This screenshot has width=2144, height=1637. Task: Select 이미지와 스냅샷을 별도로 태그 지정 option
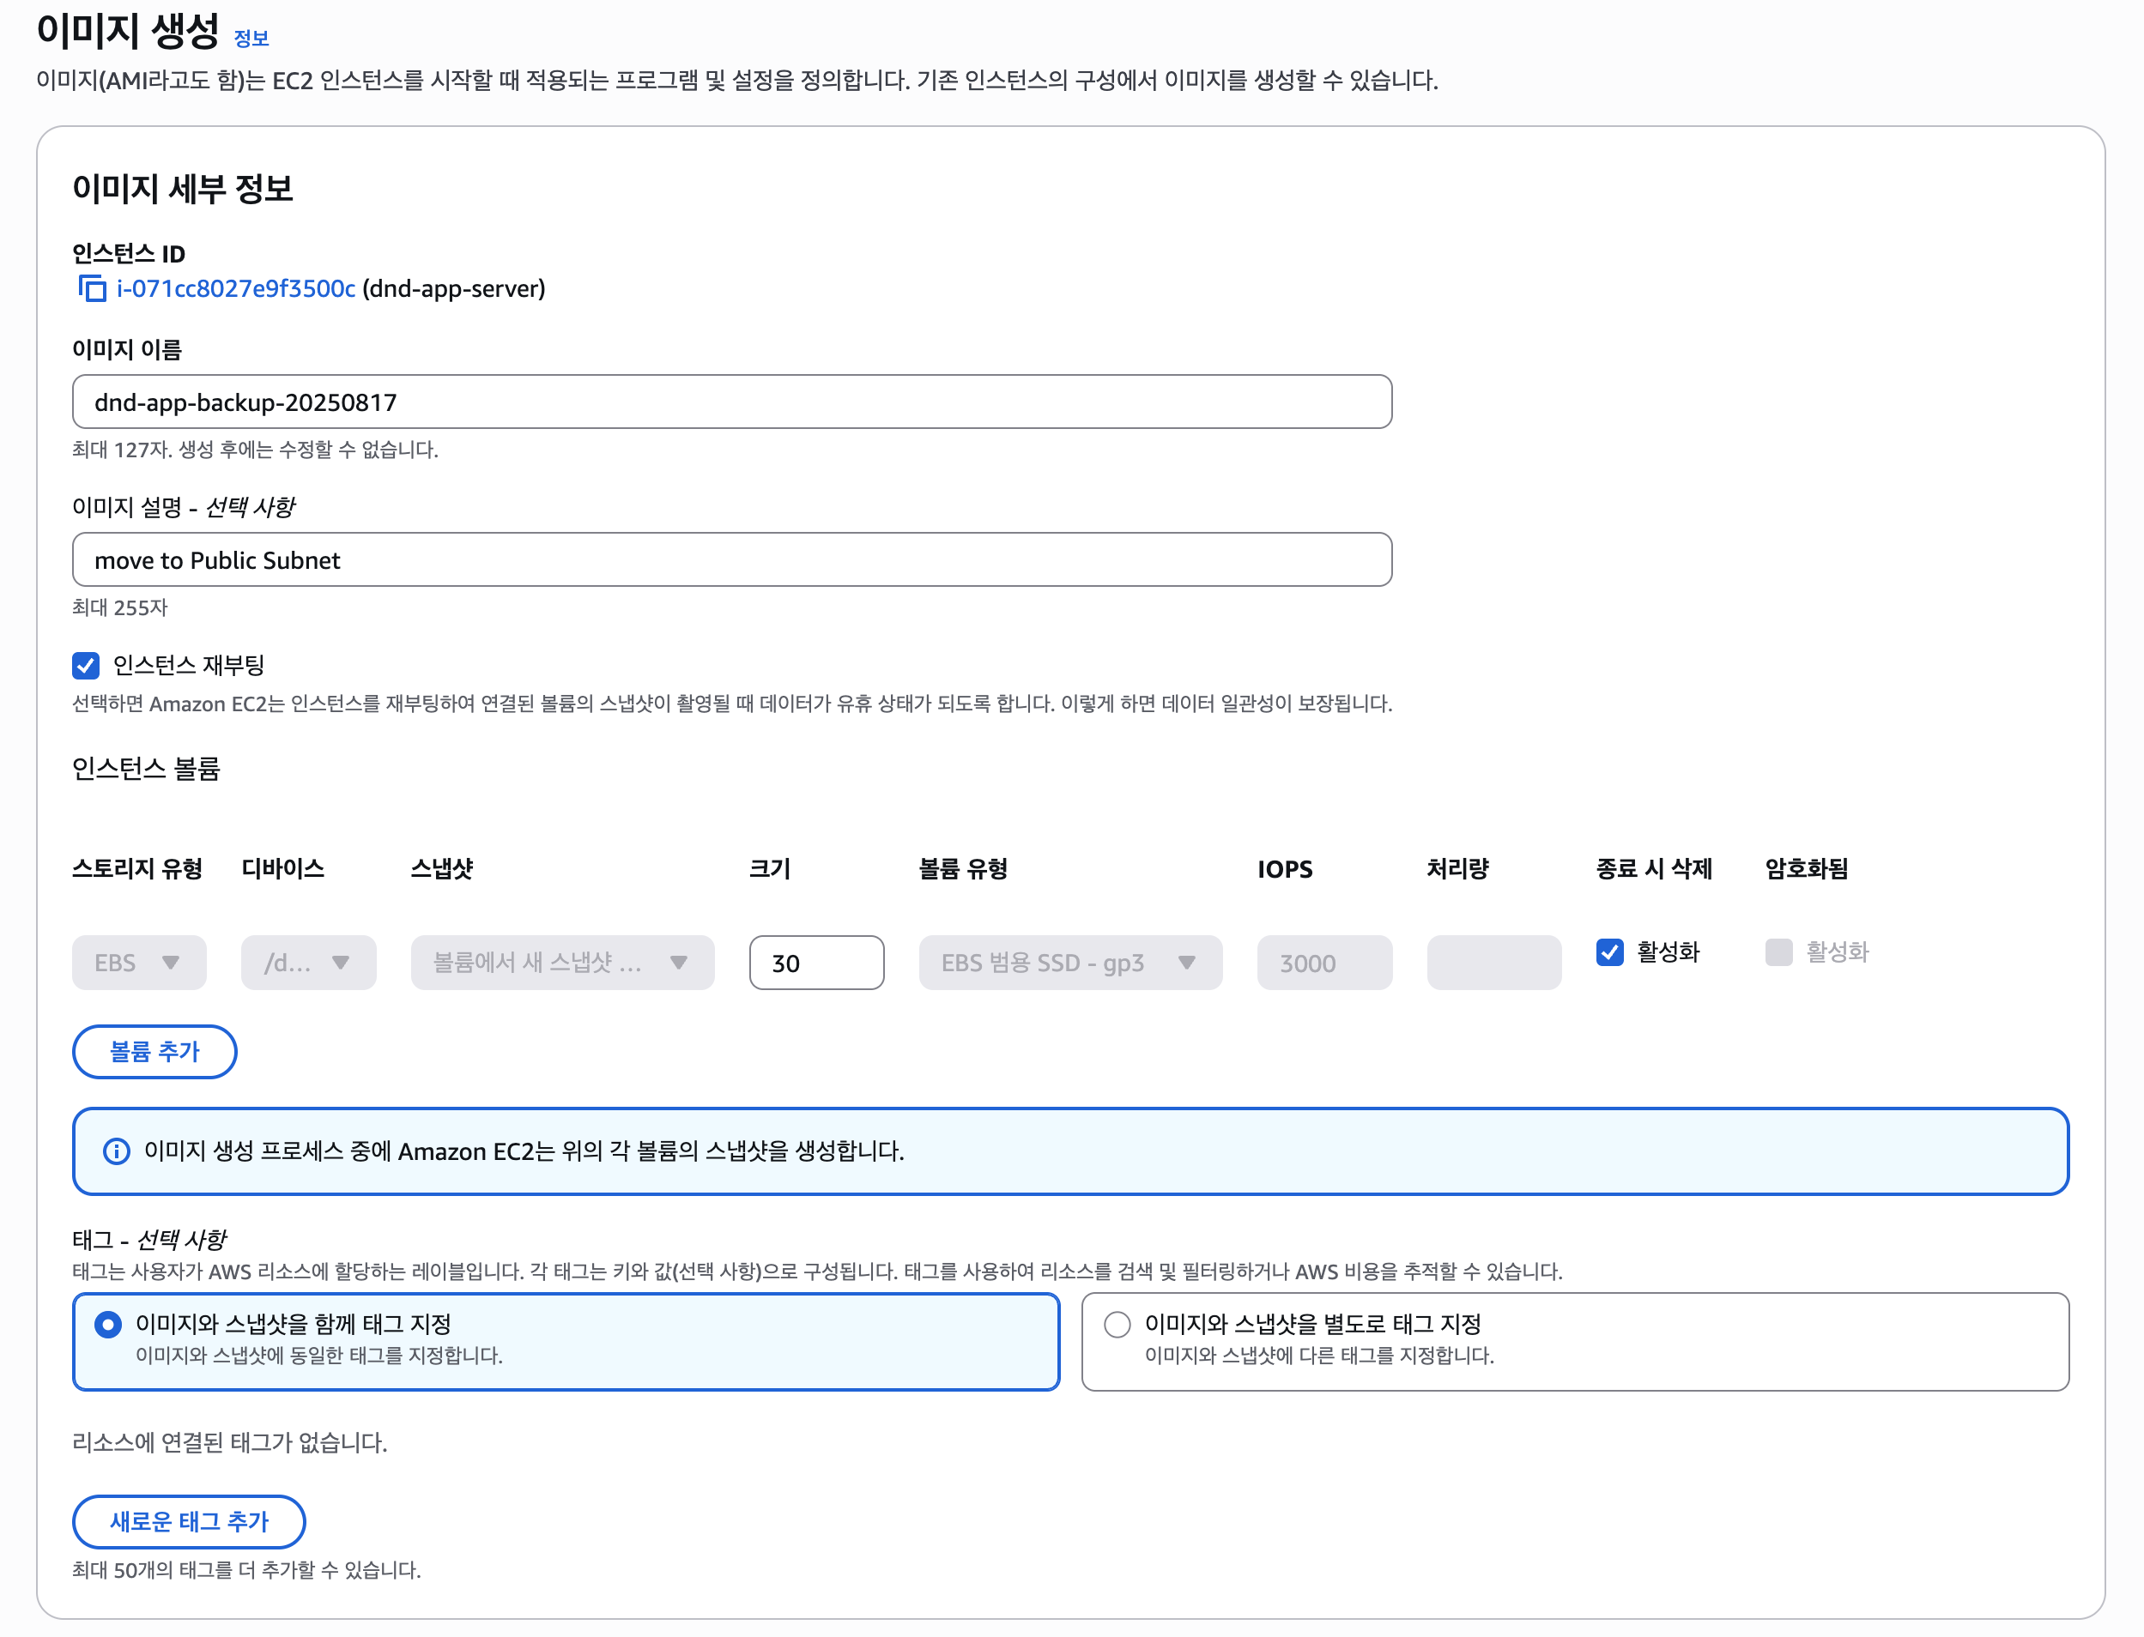click(x=1117, y=1324)
